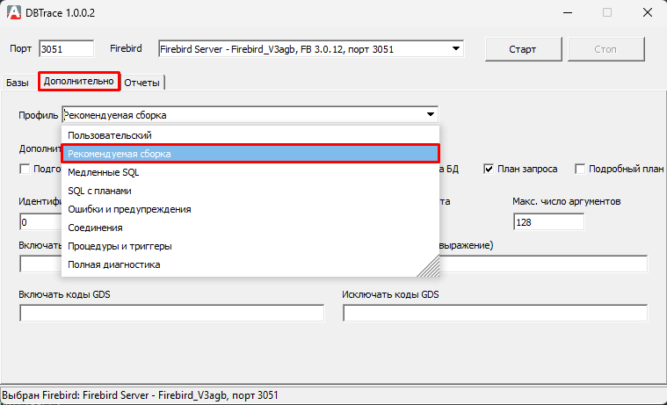Select the Дополнительно tab
The image size is (667, 405).
pos(79,81)
